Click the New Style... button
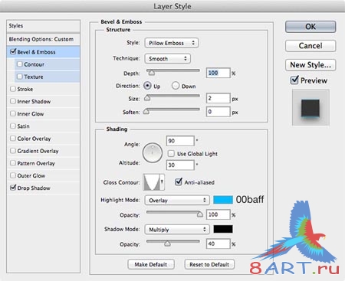The image size is (345, 281). [310, 65]
